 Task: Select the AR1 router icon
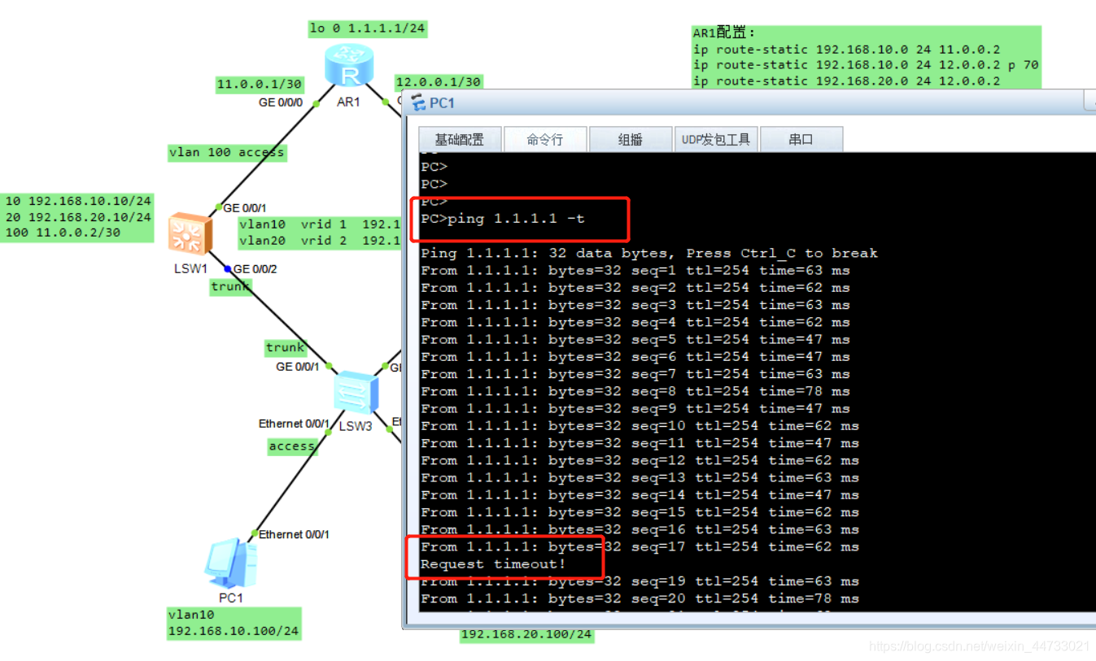point(348,65)
